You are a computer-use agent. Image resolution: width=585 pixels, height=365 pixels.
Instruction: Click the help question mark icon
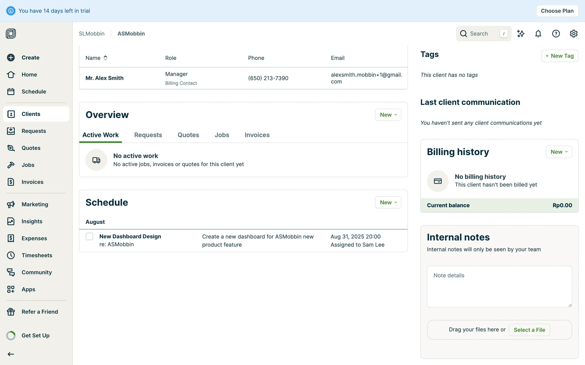pyautogui.click(x=556, y=33)
